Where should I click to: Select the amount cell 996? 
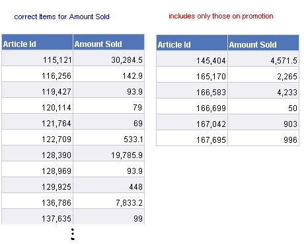click(263, 138)
